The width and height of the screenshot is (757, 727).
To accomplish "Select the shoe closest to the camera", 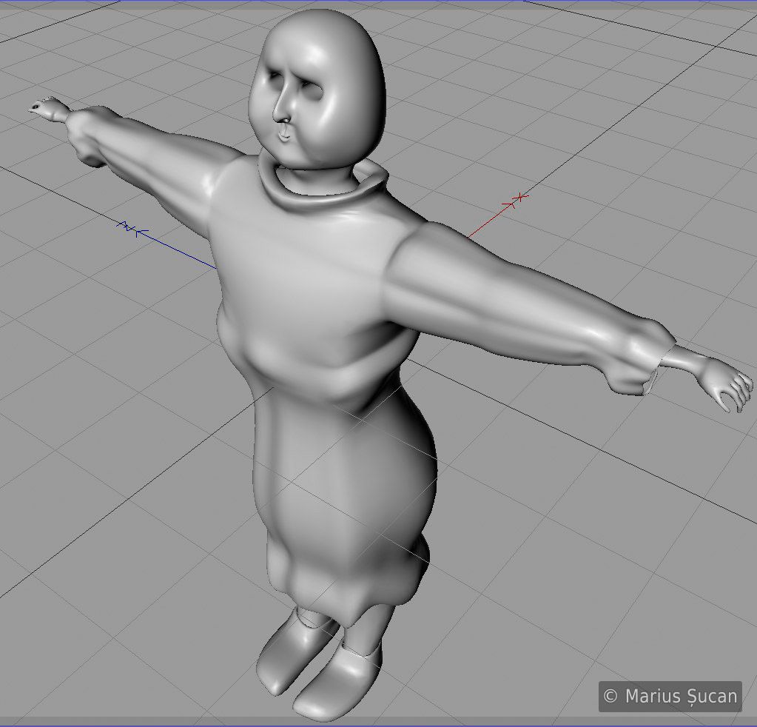I will [x=333, y=681].
